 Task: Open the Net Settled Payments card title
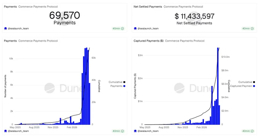(148, 6)
